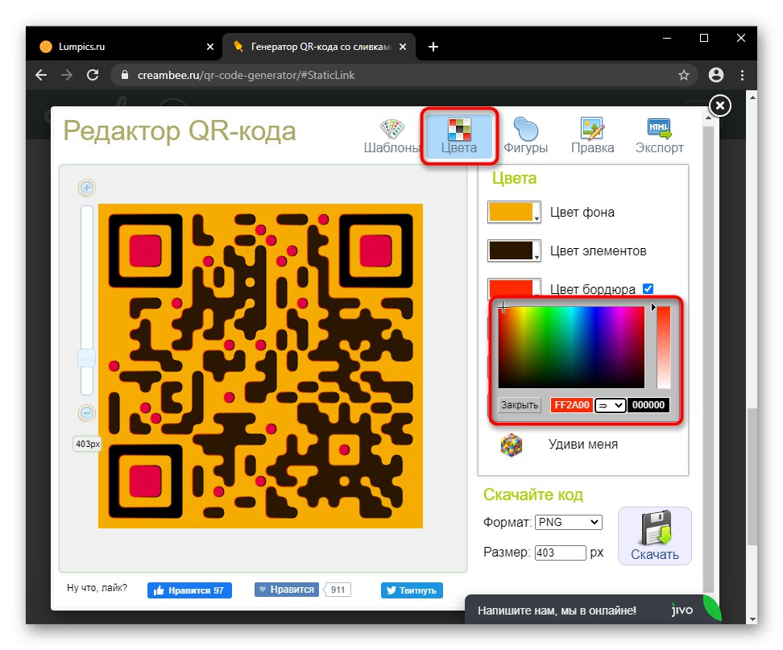Go back to previous page
The image size is (783, 650).
coord(41,75)
